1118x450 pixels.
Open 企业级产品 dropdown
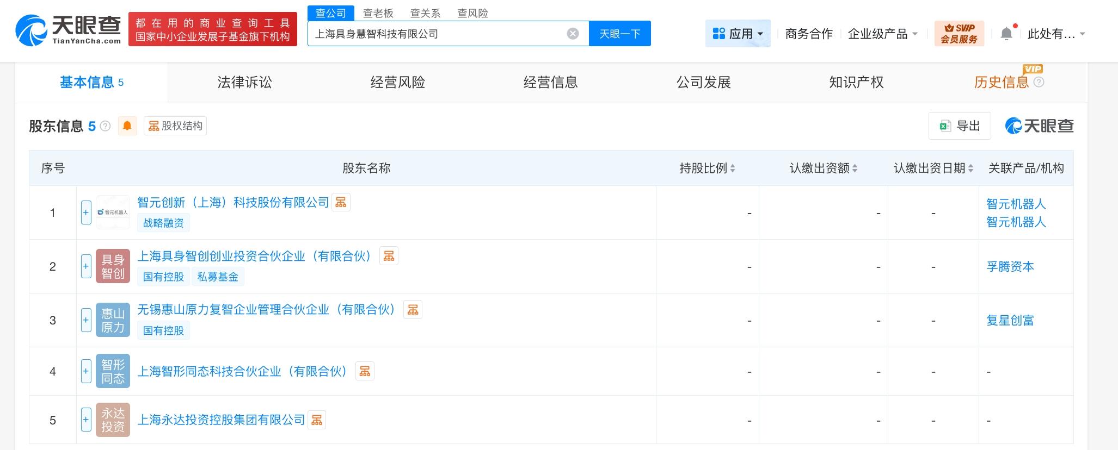[x=882, y=34]
